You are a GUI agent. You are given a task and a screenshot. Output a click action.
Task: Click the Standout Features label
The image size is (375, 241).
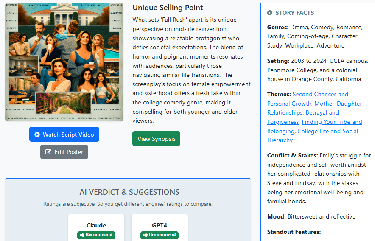[294, 232]
